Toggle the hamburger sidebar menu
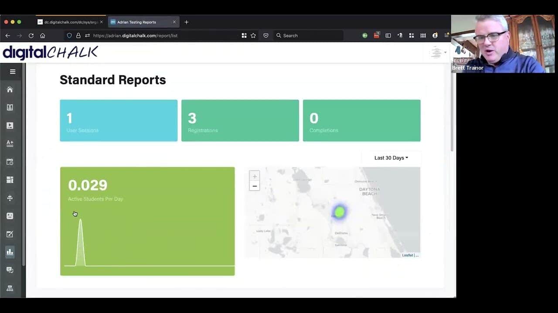This screenshot has width=558, height=313. coord(13,72)
